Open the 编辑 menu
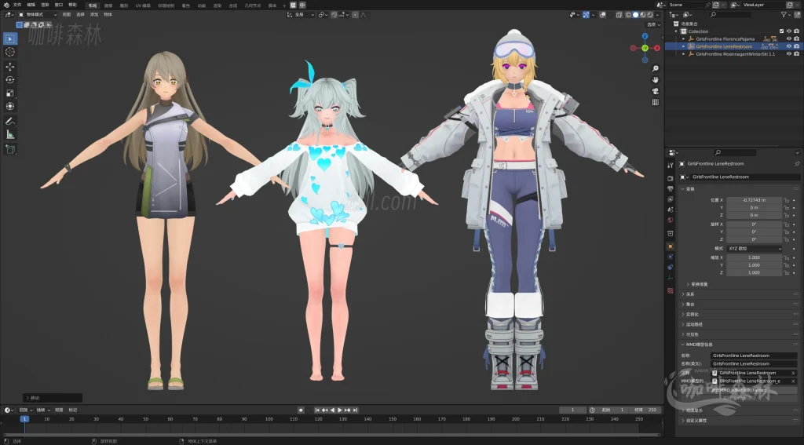 [x=31, y=5]
